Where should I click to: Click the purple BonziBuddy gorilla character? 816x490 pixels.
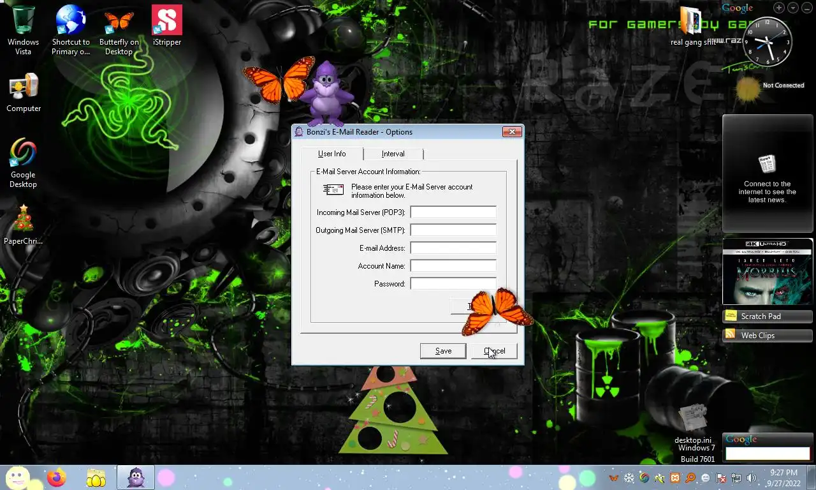point(327,94)
